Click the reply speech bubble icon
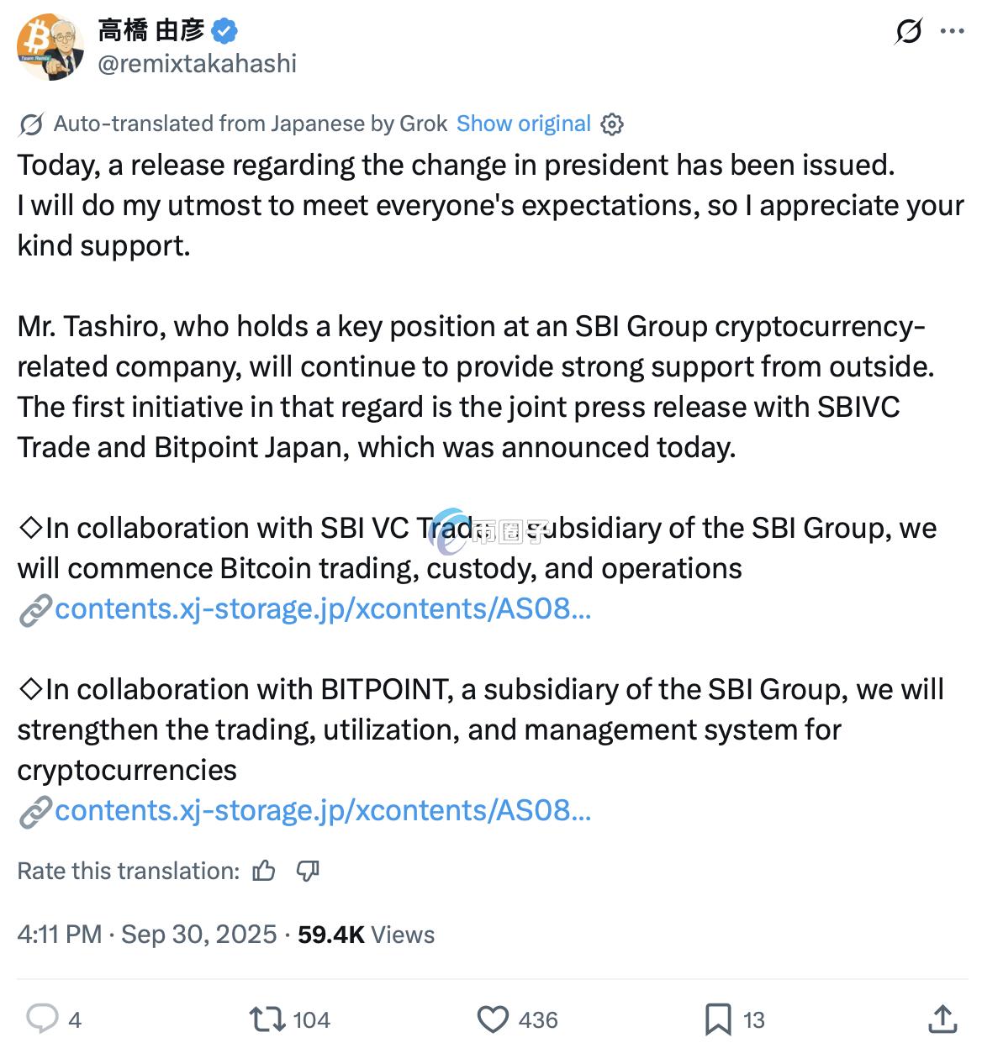This screenshot has height=1064, width=982. pyautogui.click(x=42, y=1019)
